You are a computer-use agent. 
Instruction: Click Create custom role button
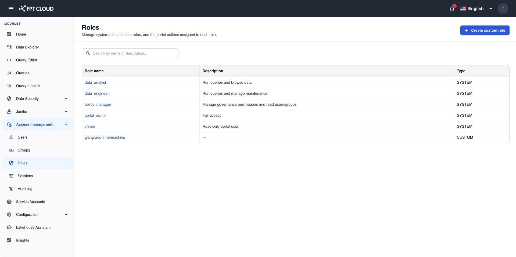485,30
